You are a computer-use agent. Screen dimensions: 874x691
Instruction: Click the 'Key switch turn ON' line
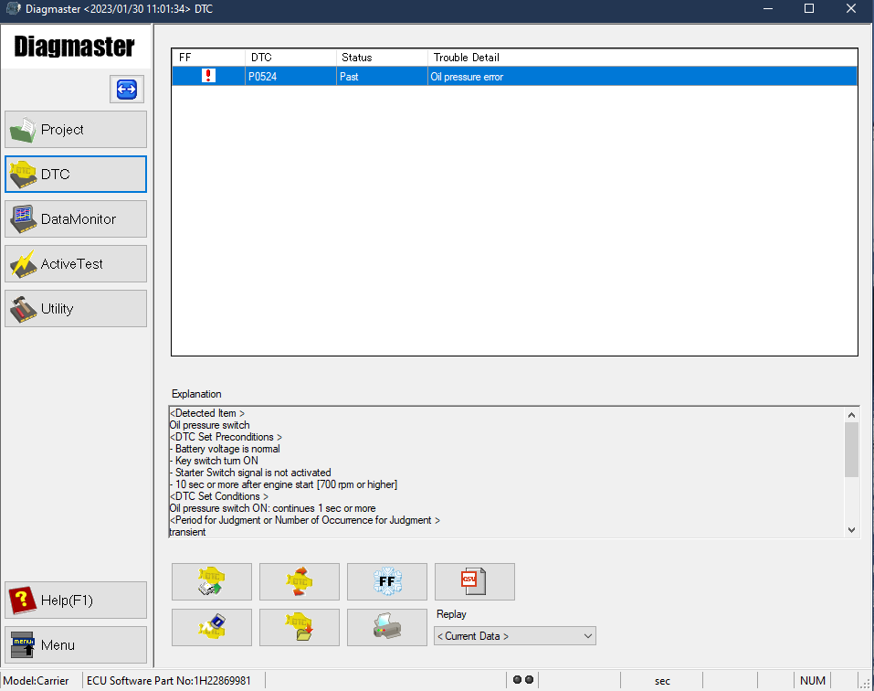pyautogui.click(x=214, y=461)
